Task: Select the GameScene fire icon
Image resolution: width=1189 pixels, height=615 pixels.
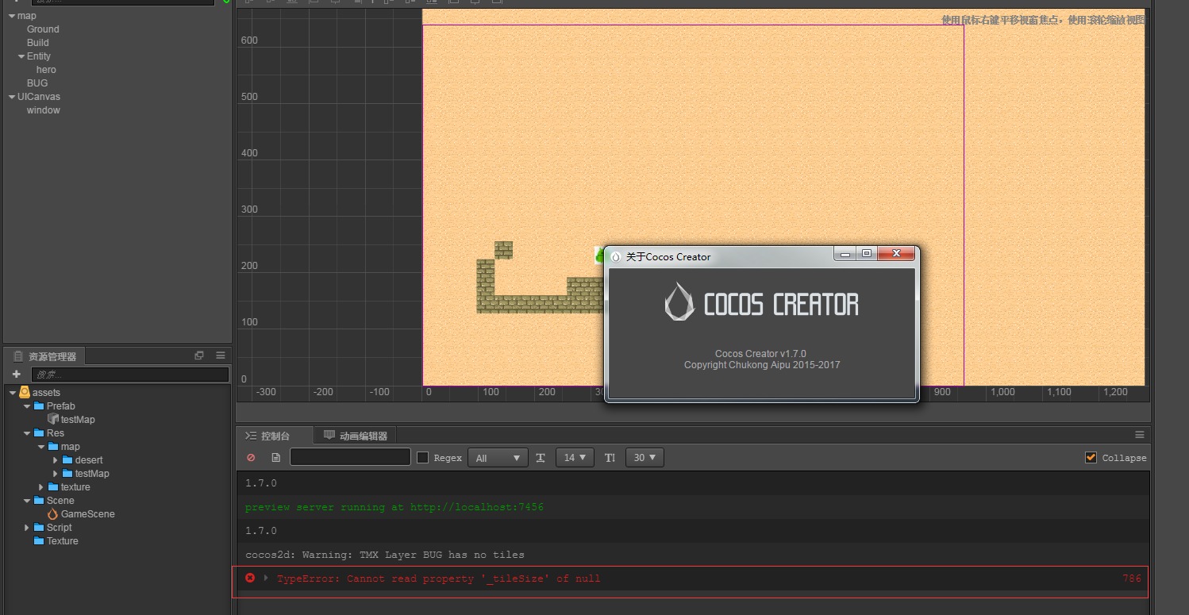Action: [53, 514]
